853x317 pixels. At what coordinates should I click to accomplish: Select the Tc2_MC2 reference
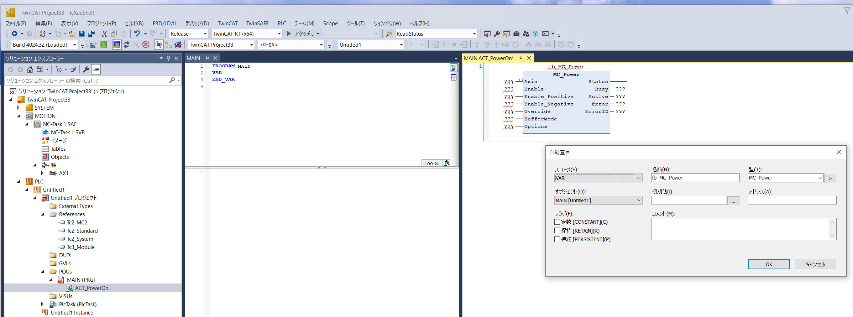pyautogui.click(x=77, y=222)
